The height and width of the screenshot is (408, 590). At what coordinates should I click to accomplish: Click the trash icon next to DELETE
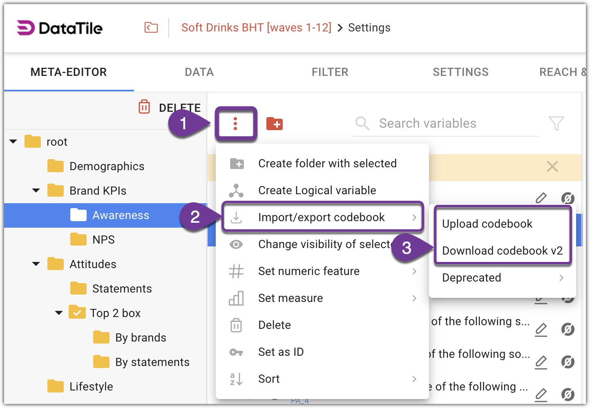144,107
